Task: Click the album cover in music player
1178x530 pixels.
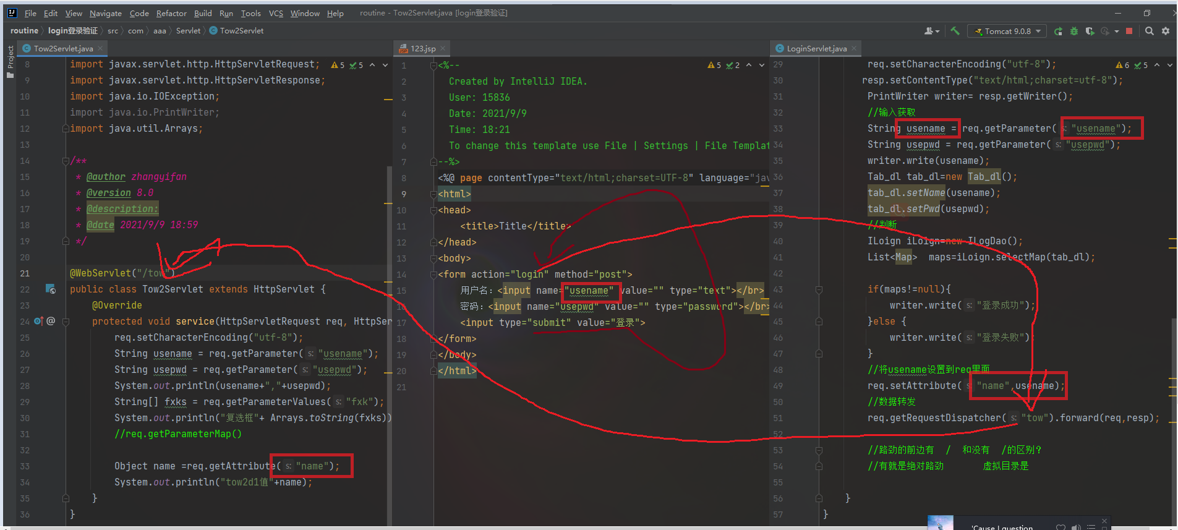Action: (x=940, y=523)
